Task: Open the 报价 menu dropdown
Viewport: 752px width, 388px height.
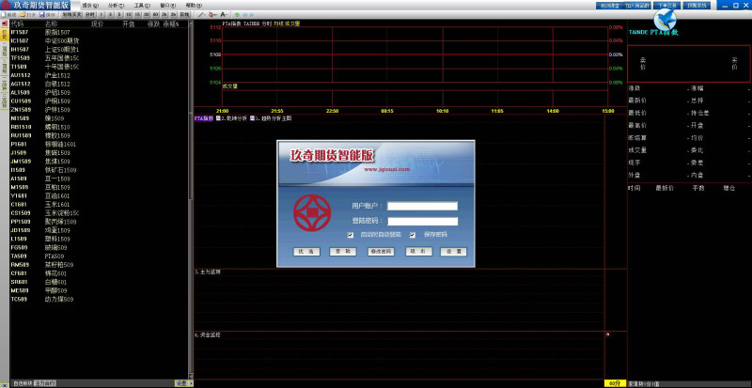Action: pyautogui.click(x=89, y=5)
